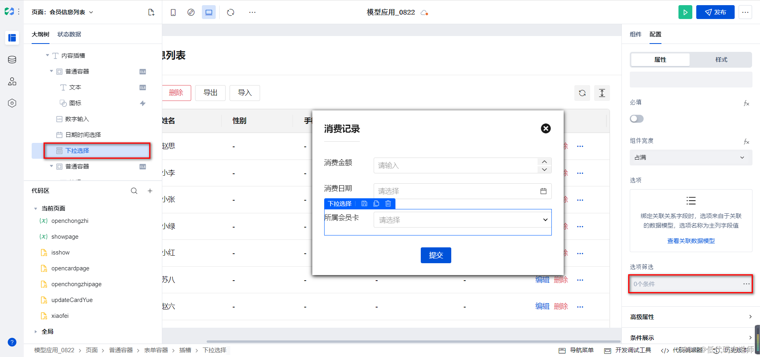Click the copy icon on the 下拉选择 toolbar
The width and height of the screenshot is (760, 357).
(x=376, y=203)
